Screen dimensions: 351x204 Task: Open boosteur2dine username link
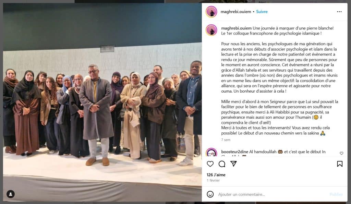[x=234, y=152]
